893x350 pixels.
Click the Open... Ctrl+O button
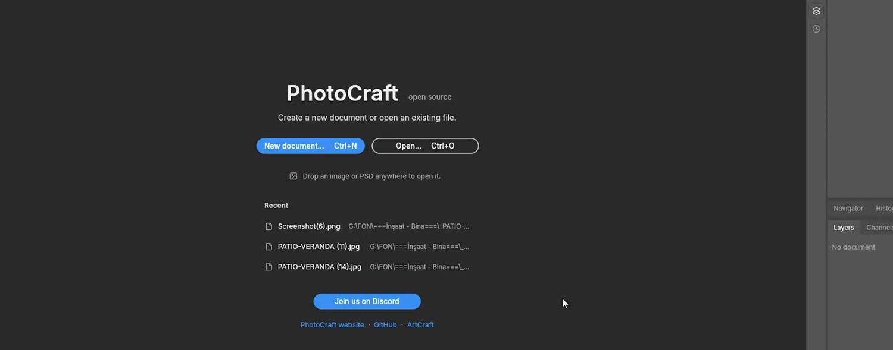(425, 146)
